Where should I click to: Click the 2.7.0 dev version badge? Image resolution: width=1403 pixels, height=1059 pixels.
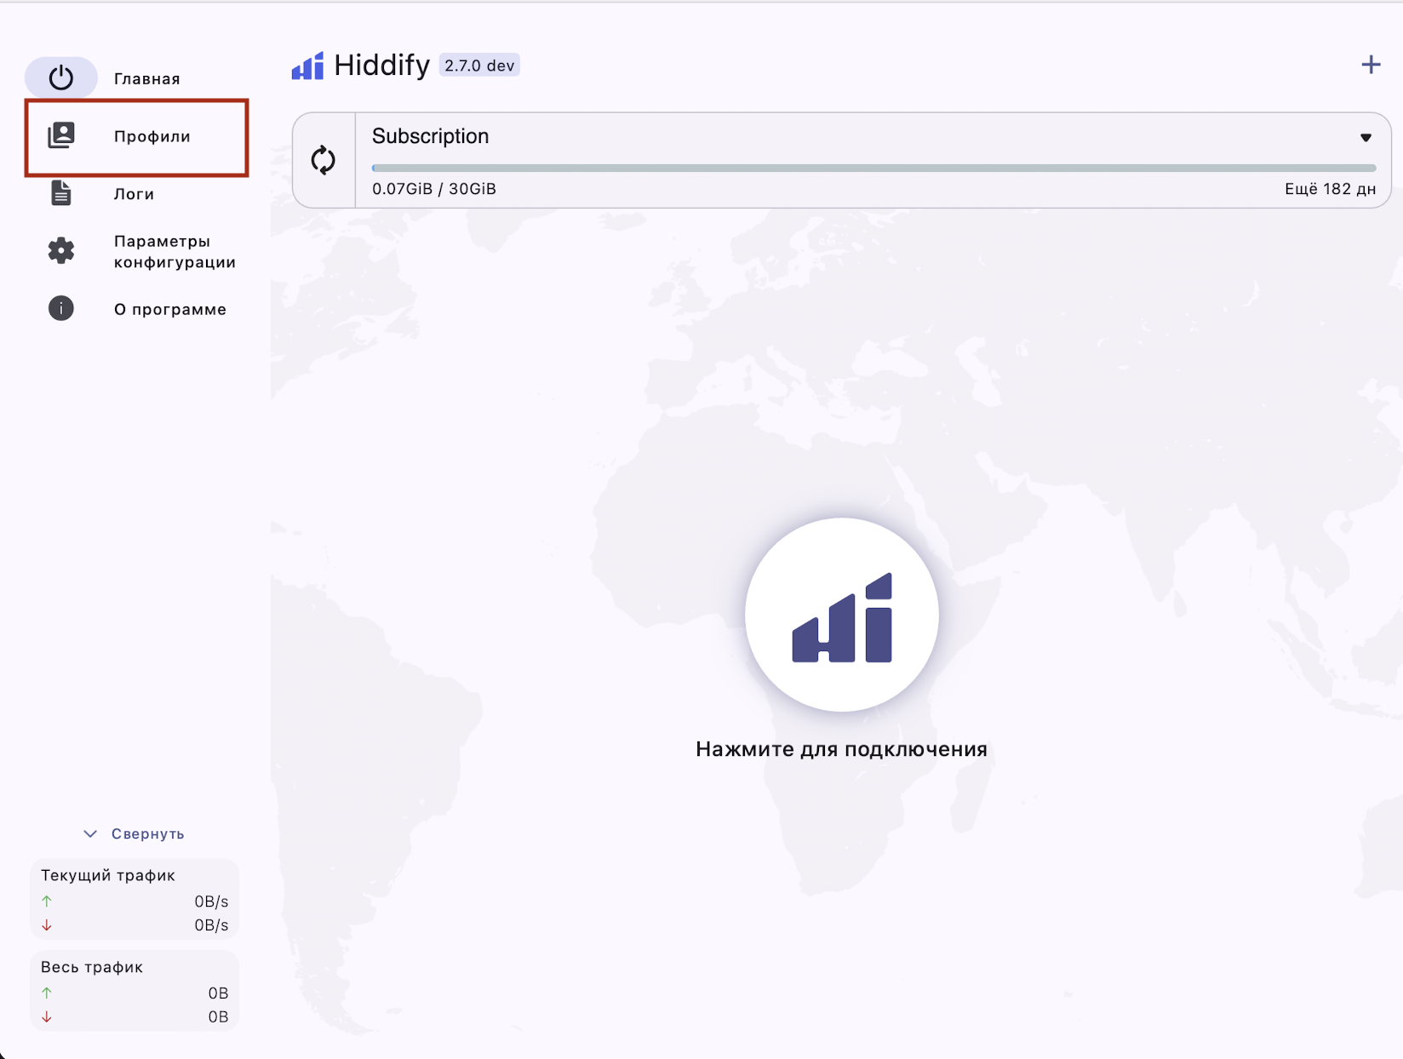pos(479,66)
